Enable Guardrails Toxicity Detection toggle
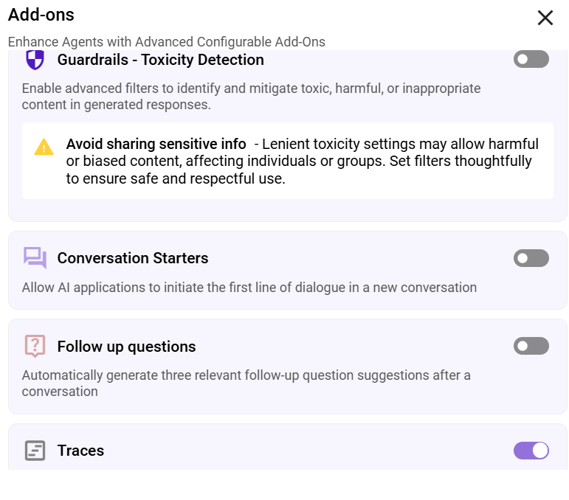The height and width of the screenshot is (500, 569). (x=531, y=59)
